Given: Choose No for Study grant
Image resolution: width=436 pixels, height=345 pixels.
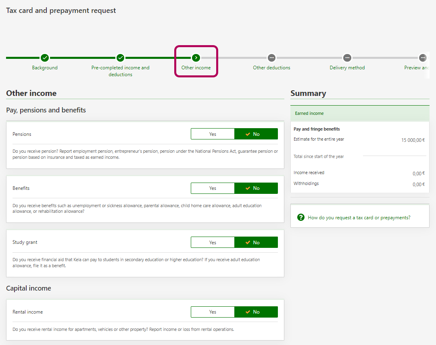Looking at the screenshot, I should pyautogui.click(x=256, y=242).
